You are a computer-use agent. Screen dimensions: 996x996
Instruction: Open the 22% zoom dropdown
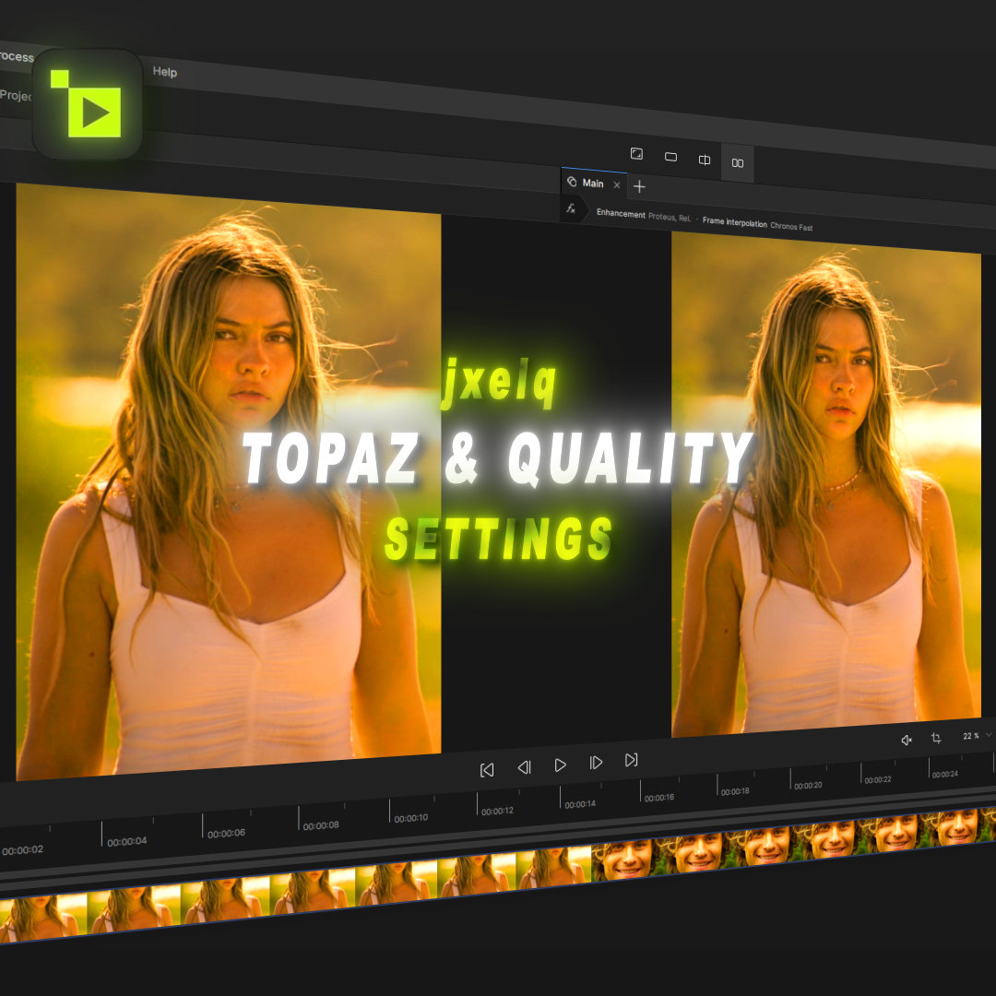[977, 736]
